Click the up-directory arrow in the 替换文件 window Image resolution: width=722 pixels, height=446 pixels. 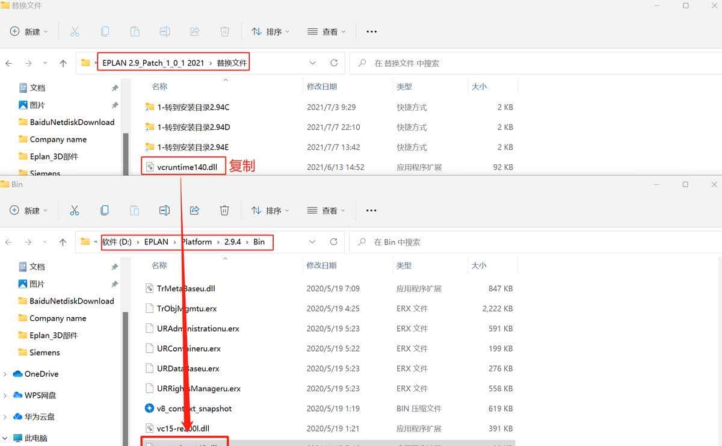coord(63,63)
